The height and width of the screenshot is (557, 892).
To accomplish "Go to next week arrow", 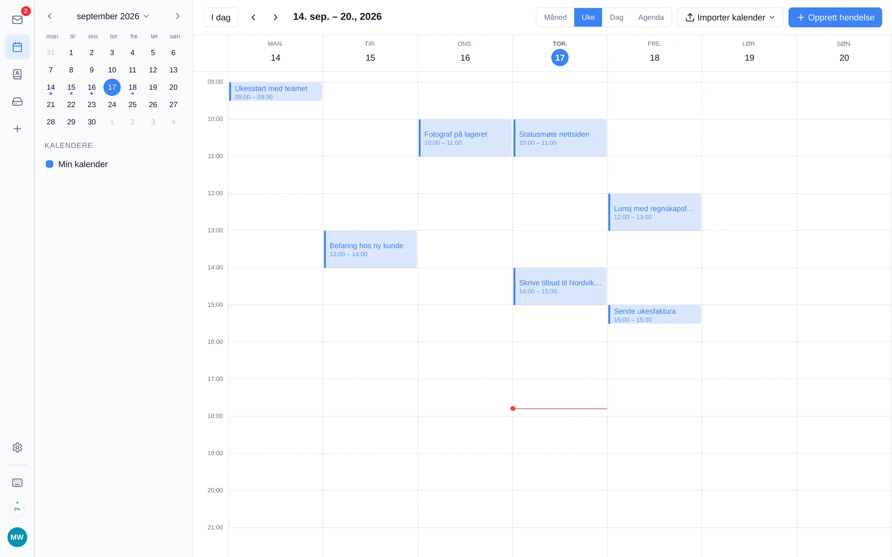I will [x=275, y=17].
